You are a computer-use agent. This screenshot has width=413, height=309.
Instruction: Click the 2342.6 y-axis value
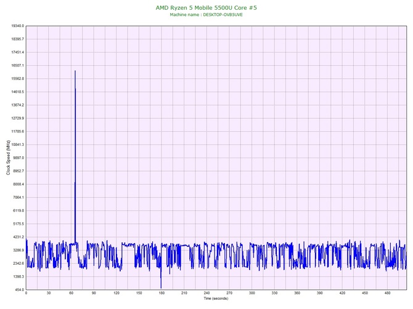point(18,263)
